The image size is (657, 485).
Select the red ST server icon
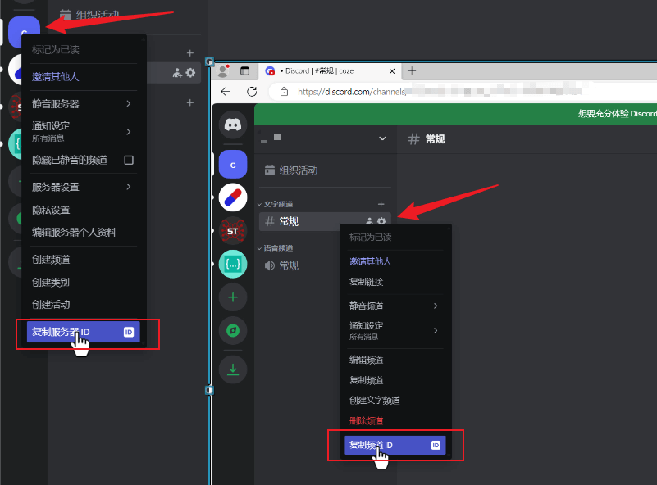[233, 231]
